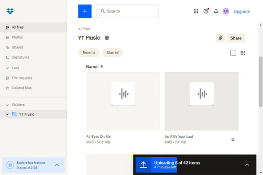Open the LB account avatar
The width and height of the screenshot is (263, 175).
(226, 11)
